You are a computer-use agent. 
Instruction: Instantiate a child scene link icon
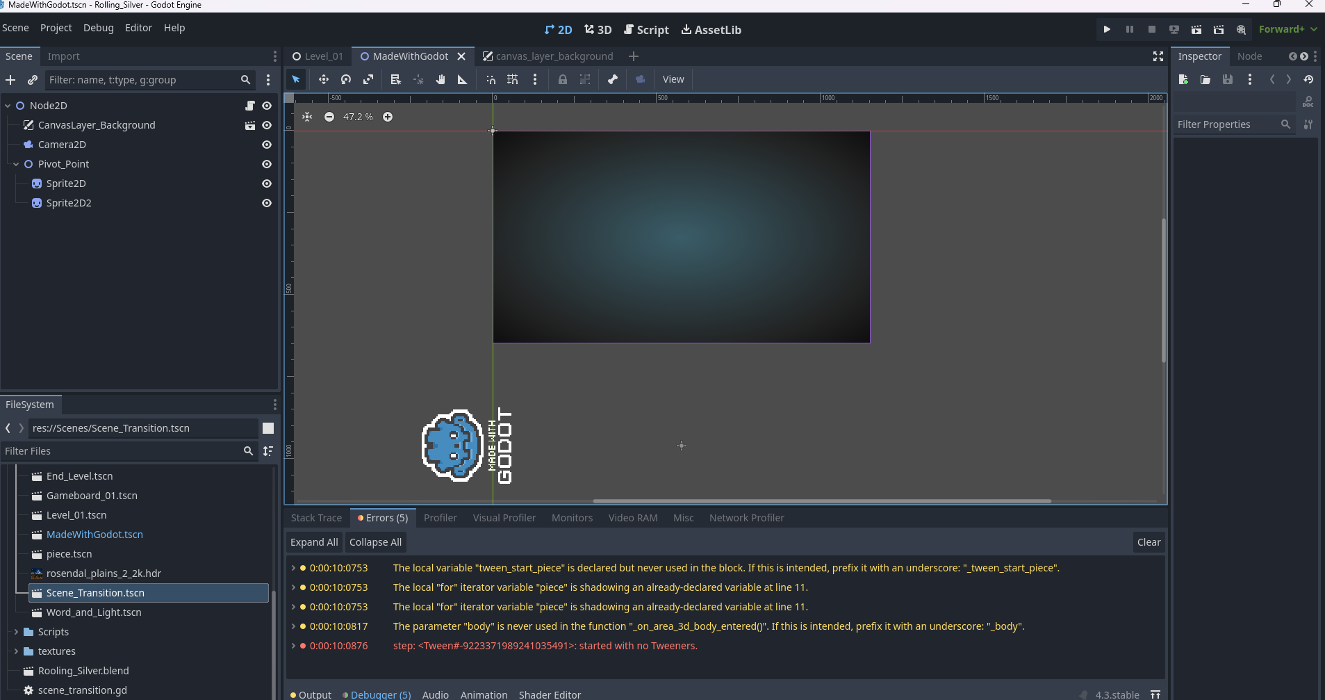pyautogui.click(x=33, y=80)
